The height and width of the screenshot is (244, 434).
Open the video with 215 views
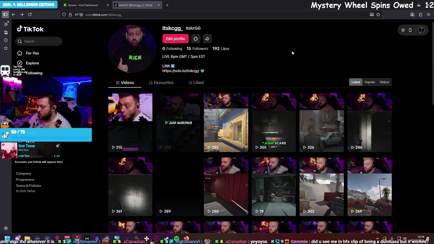130,123
